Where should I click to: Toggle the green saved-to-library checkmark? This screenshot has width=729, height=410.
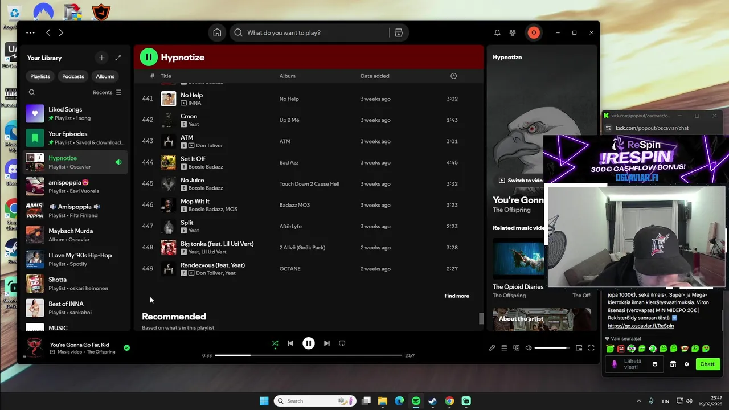126,347
